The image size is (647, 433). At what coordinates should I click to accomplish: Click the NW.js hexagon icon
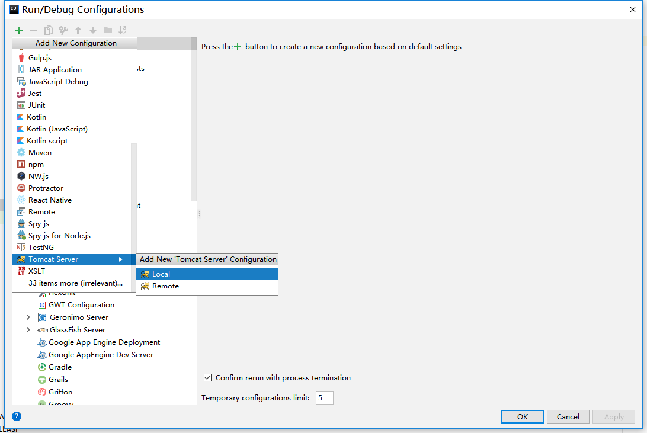(21, 176)
